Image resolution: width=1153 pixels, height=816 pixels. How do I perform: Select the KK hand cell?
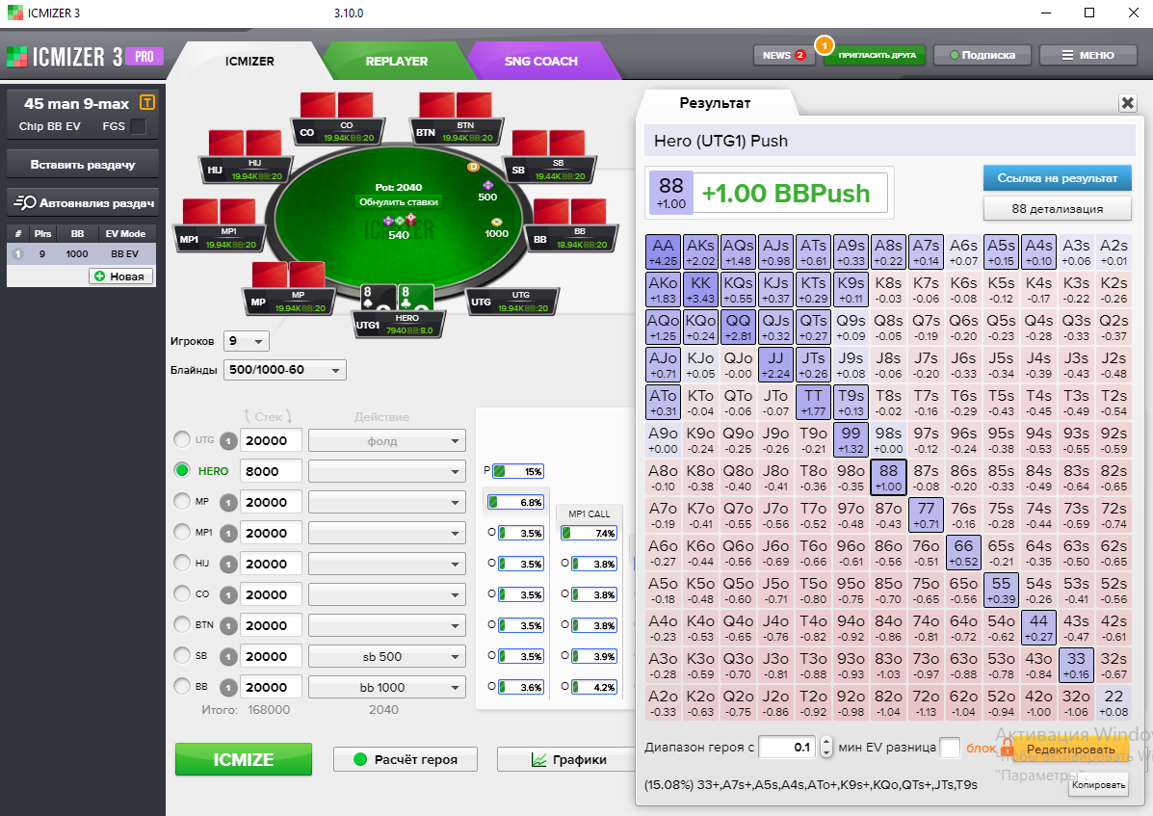(x=701, y=289)
